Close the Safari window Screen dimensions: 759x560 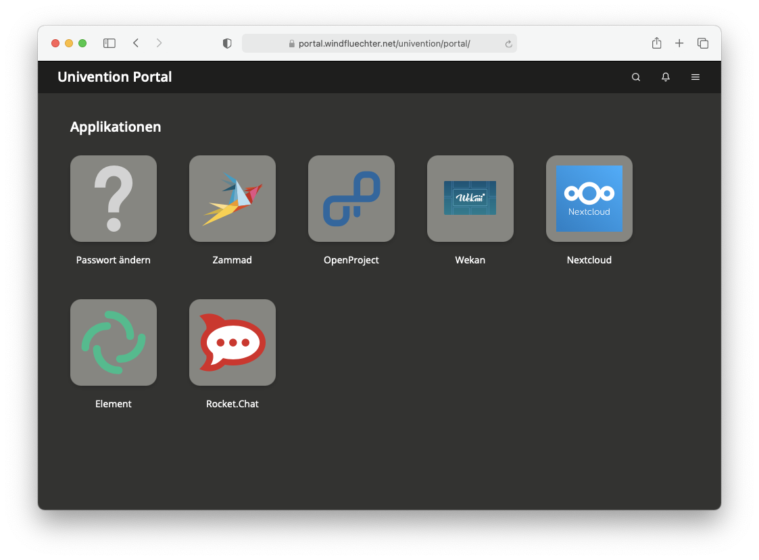pyautogui.click(x=55, y=43)
